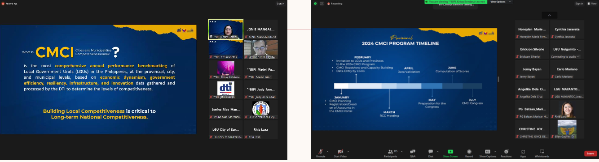Image resolution: width=599 pixels, height=162 pixels.
Task: Select LGU City of San Fernando tile
Action: [226, 130]
